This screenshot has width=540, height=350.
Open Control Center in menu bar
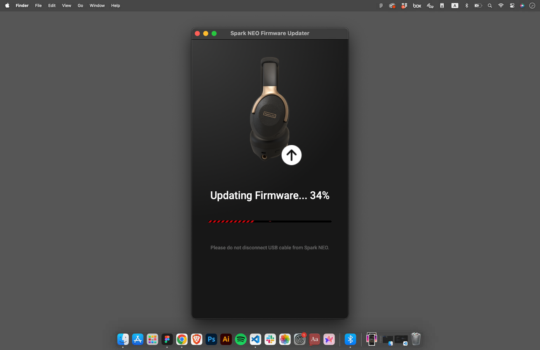tap(512, 5)
